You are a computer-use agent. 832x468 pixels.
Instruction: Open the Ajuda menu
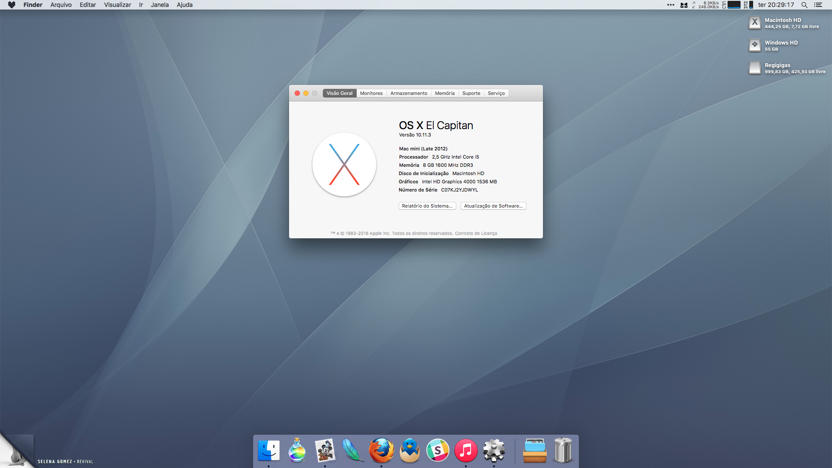click(185, 5)
